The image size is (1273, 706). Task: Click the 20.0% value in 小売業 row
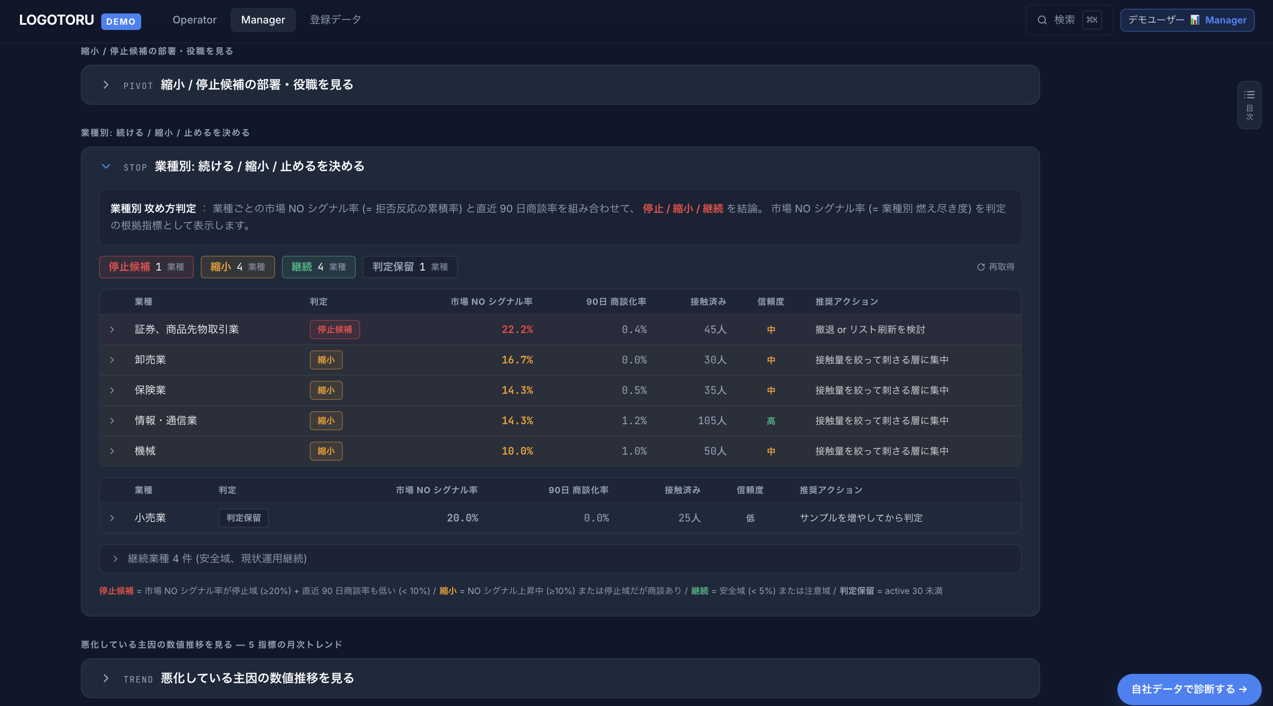(x=463, y=518)
